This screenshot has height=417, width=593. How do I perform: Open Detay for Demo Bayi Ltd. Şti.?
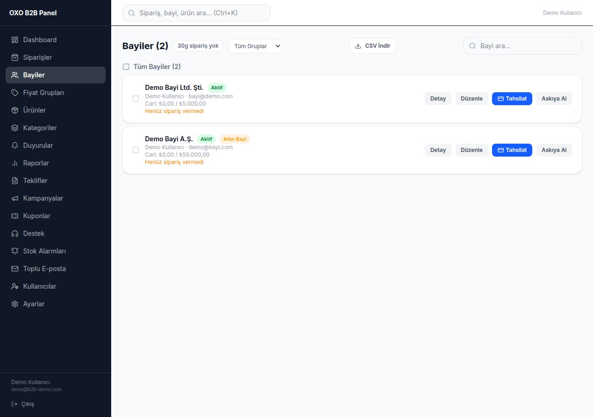438,99
